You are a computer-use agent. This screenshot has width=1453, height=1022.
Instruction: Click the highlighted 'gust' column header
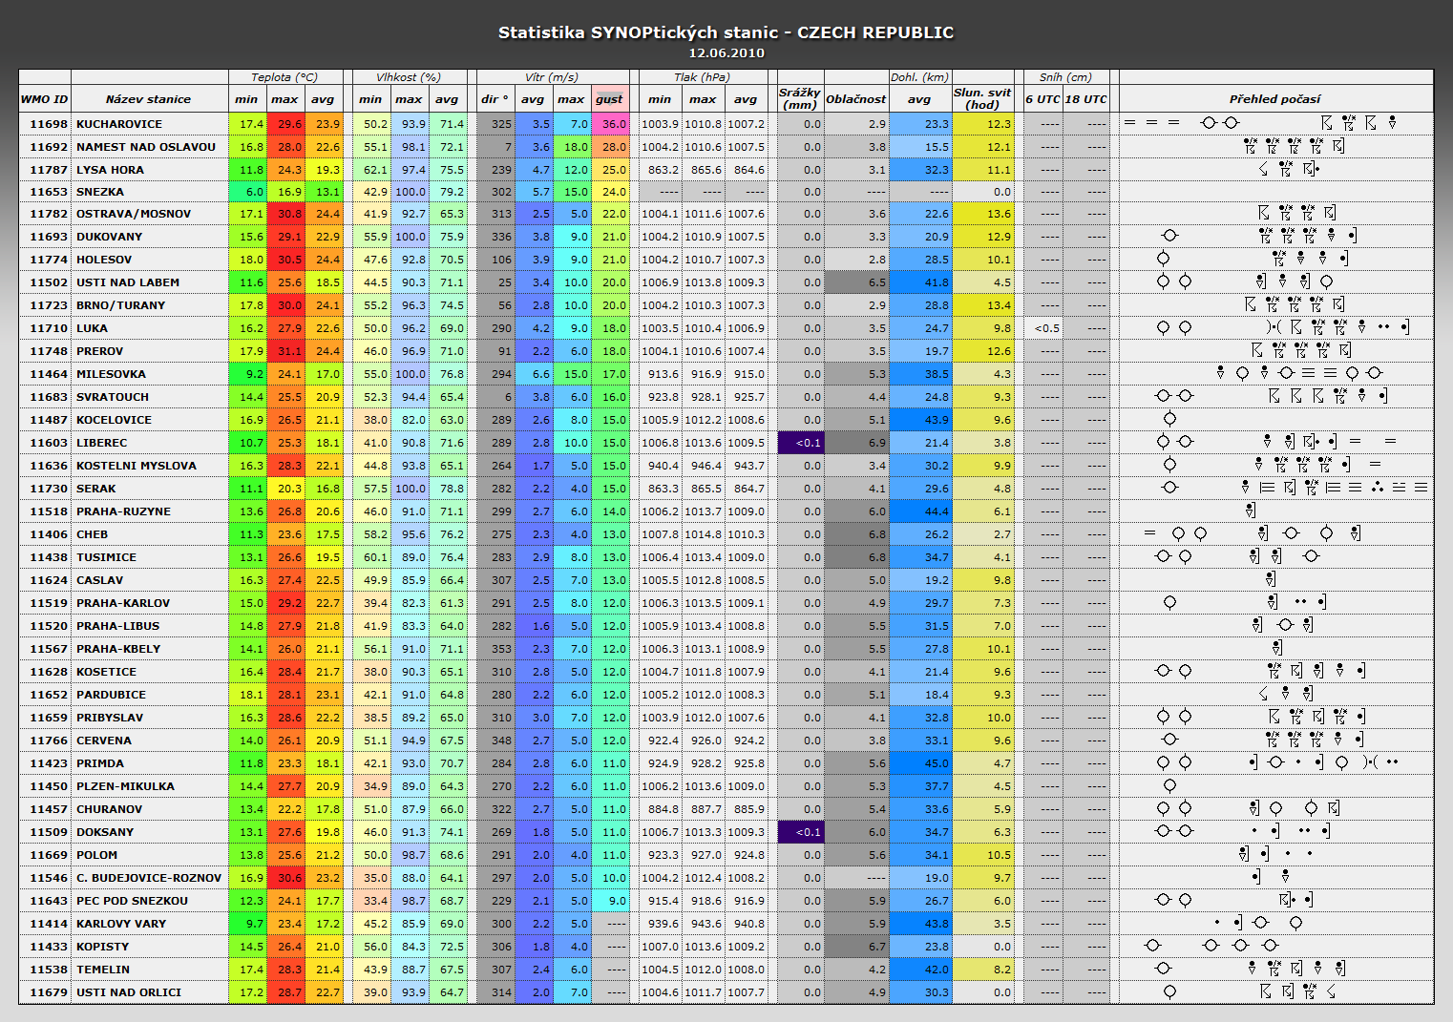pos(609,99)
